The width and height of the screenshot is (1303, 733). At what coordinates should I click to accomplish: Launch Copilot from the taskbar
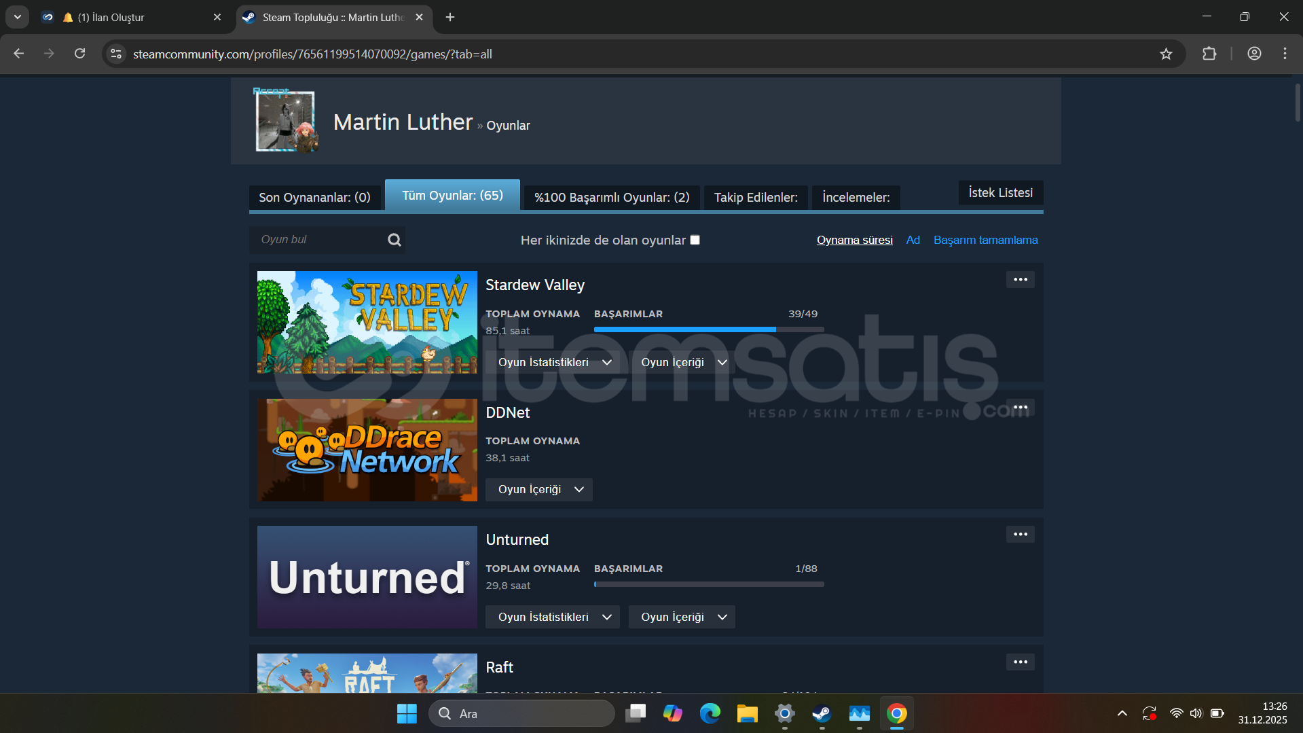tap(673, 714)
